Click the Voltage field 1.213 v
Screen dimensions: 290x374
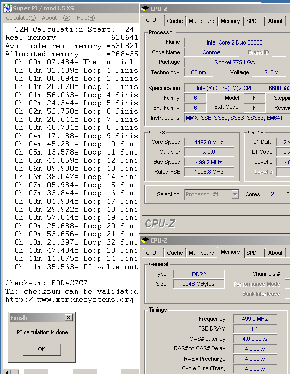(x=269, y=72)
